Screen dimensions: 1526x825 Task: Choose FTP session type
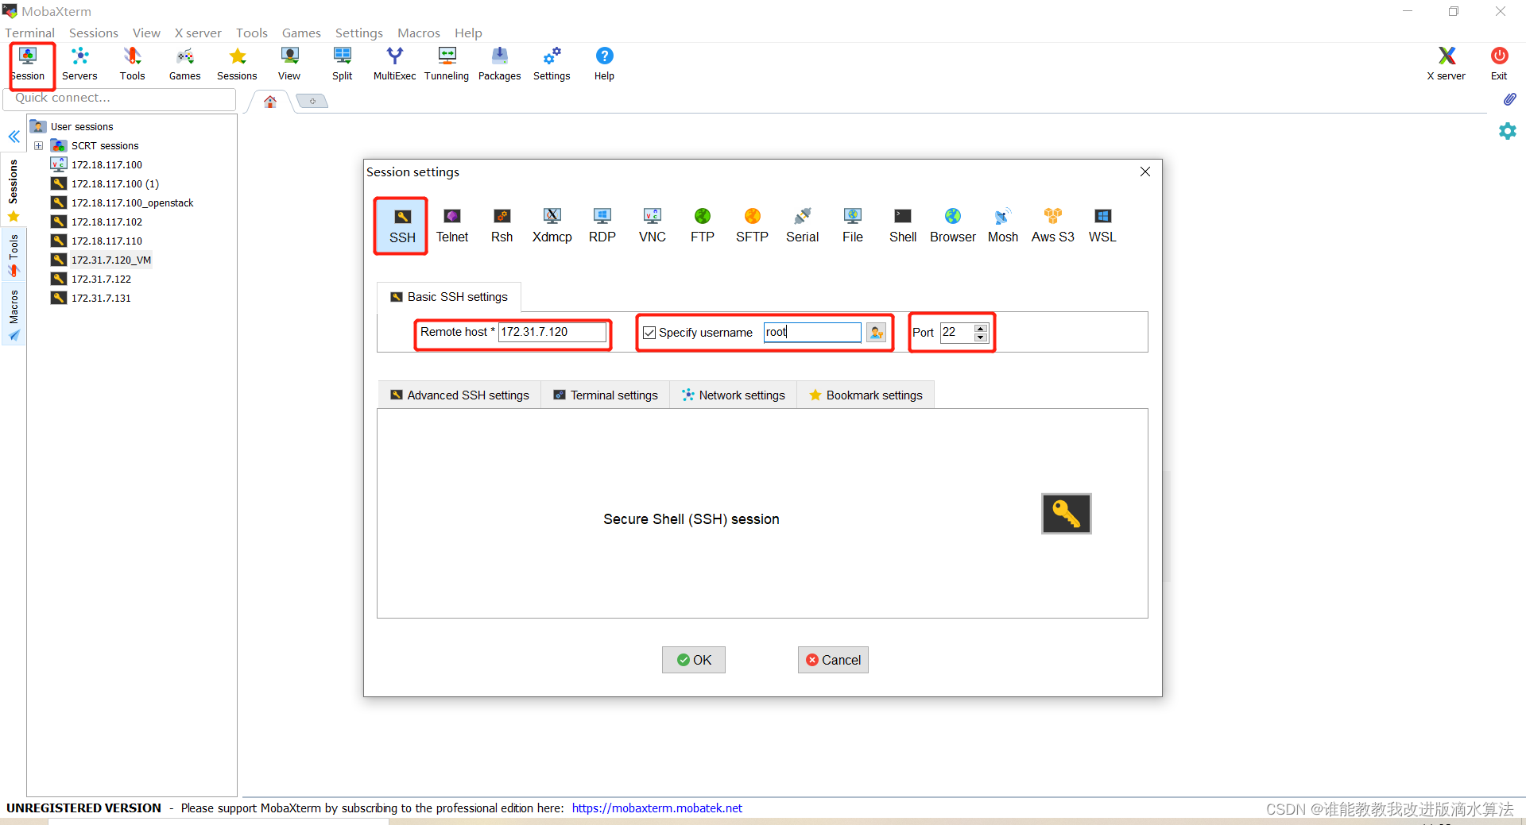click(x=703, y=226)
